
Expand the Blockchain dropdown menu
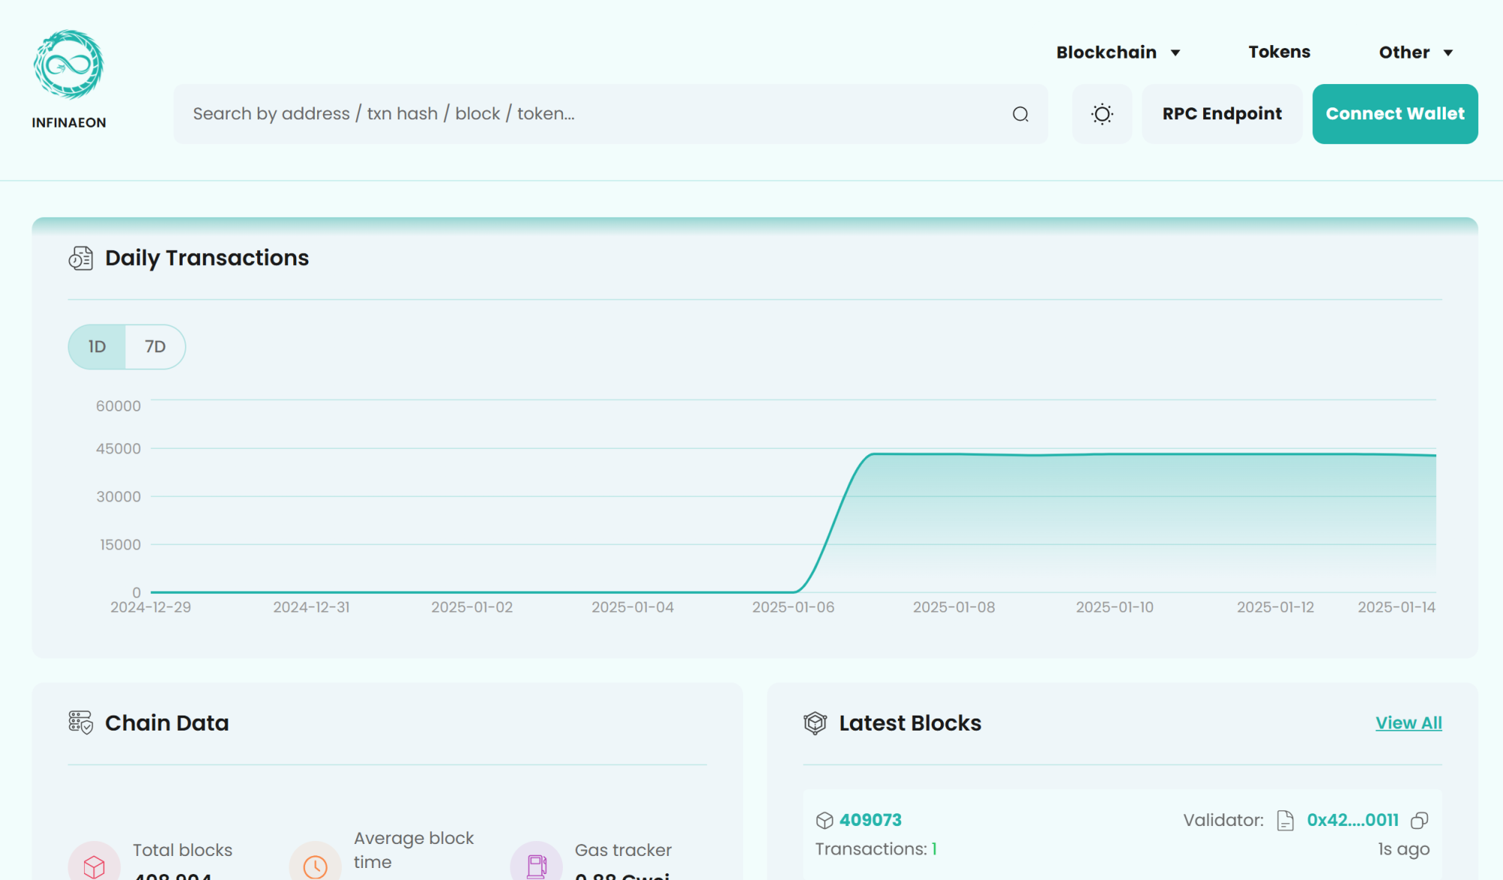(x=1106, y=53)
